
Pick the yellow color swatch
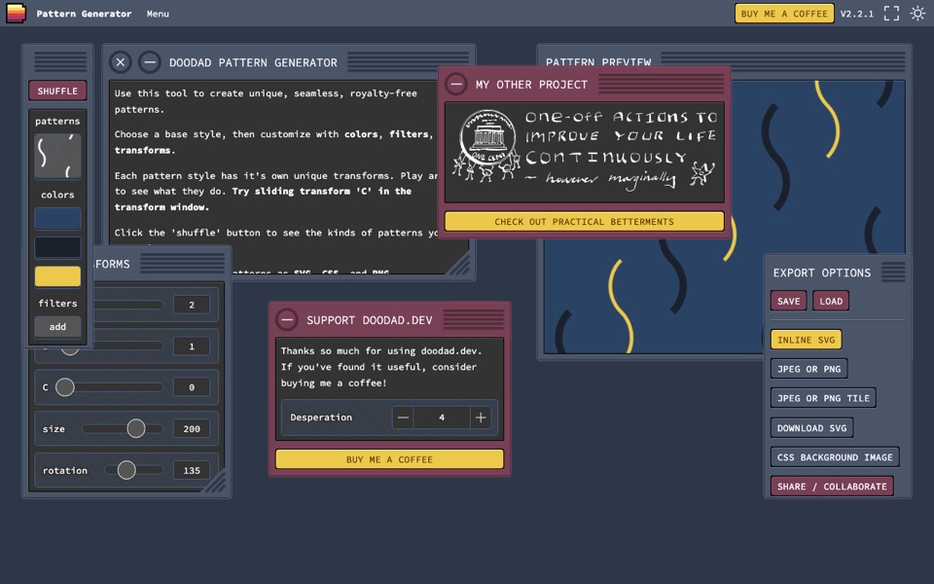point(57,276)
